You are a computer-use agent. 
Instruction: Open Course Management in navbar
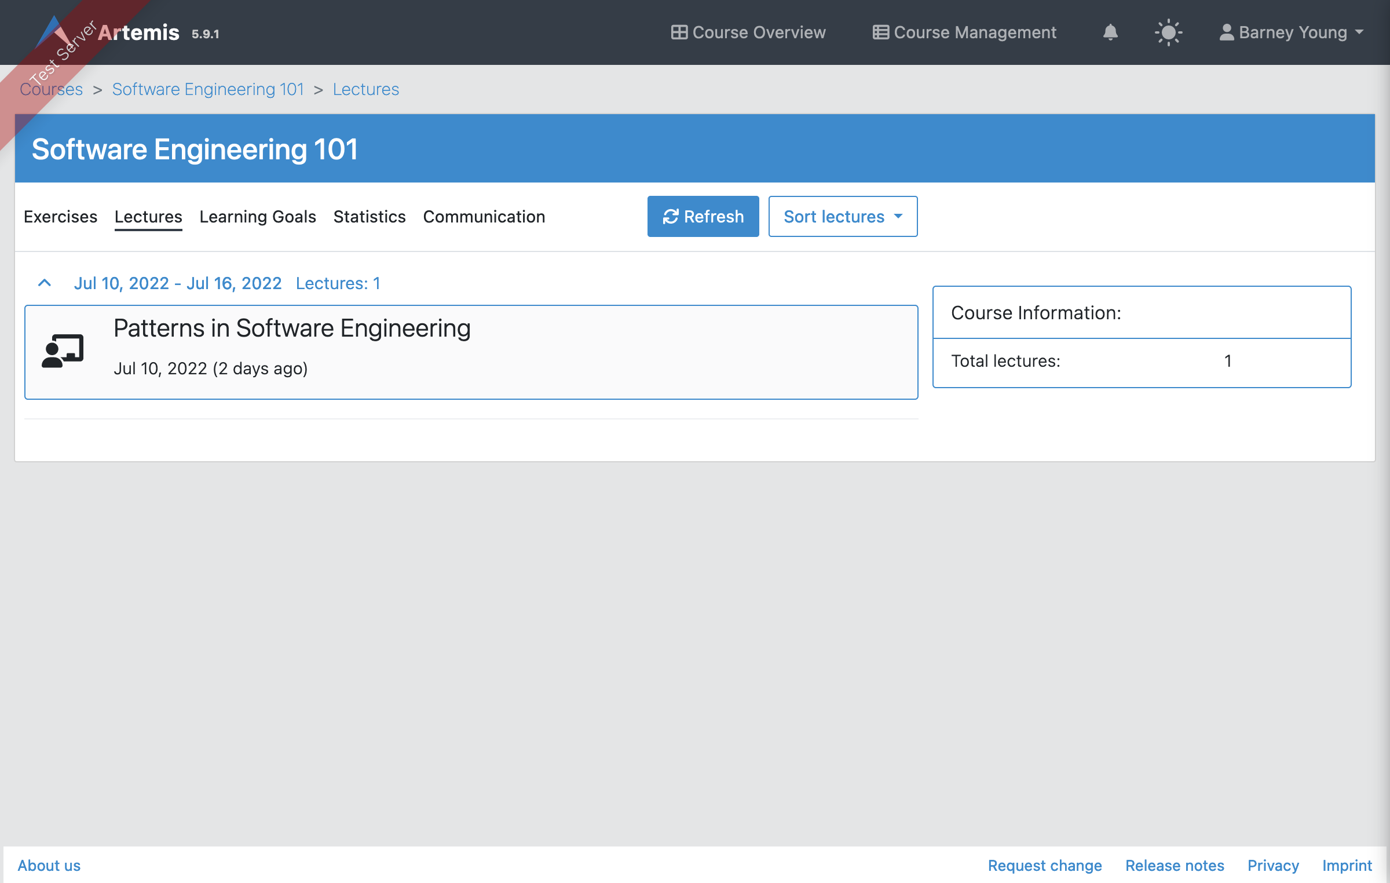point(964,32)
